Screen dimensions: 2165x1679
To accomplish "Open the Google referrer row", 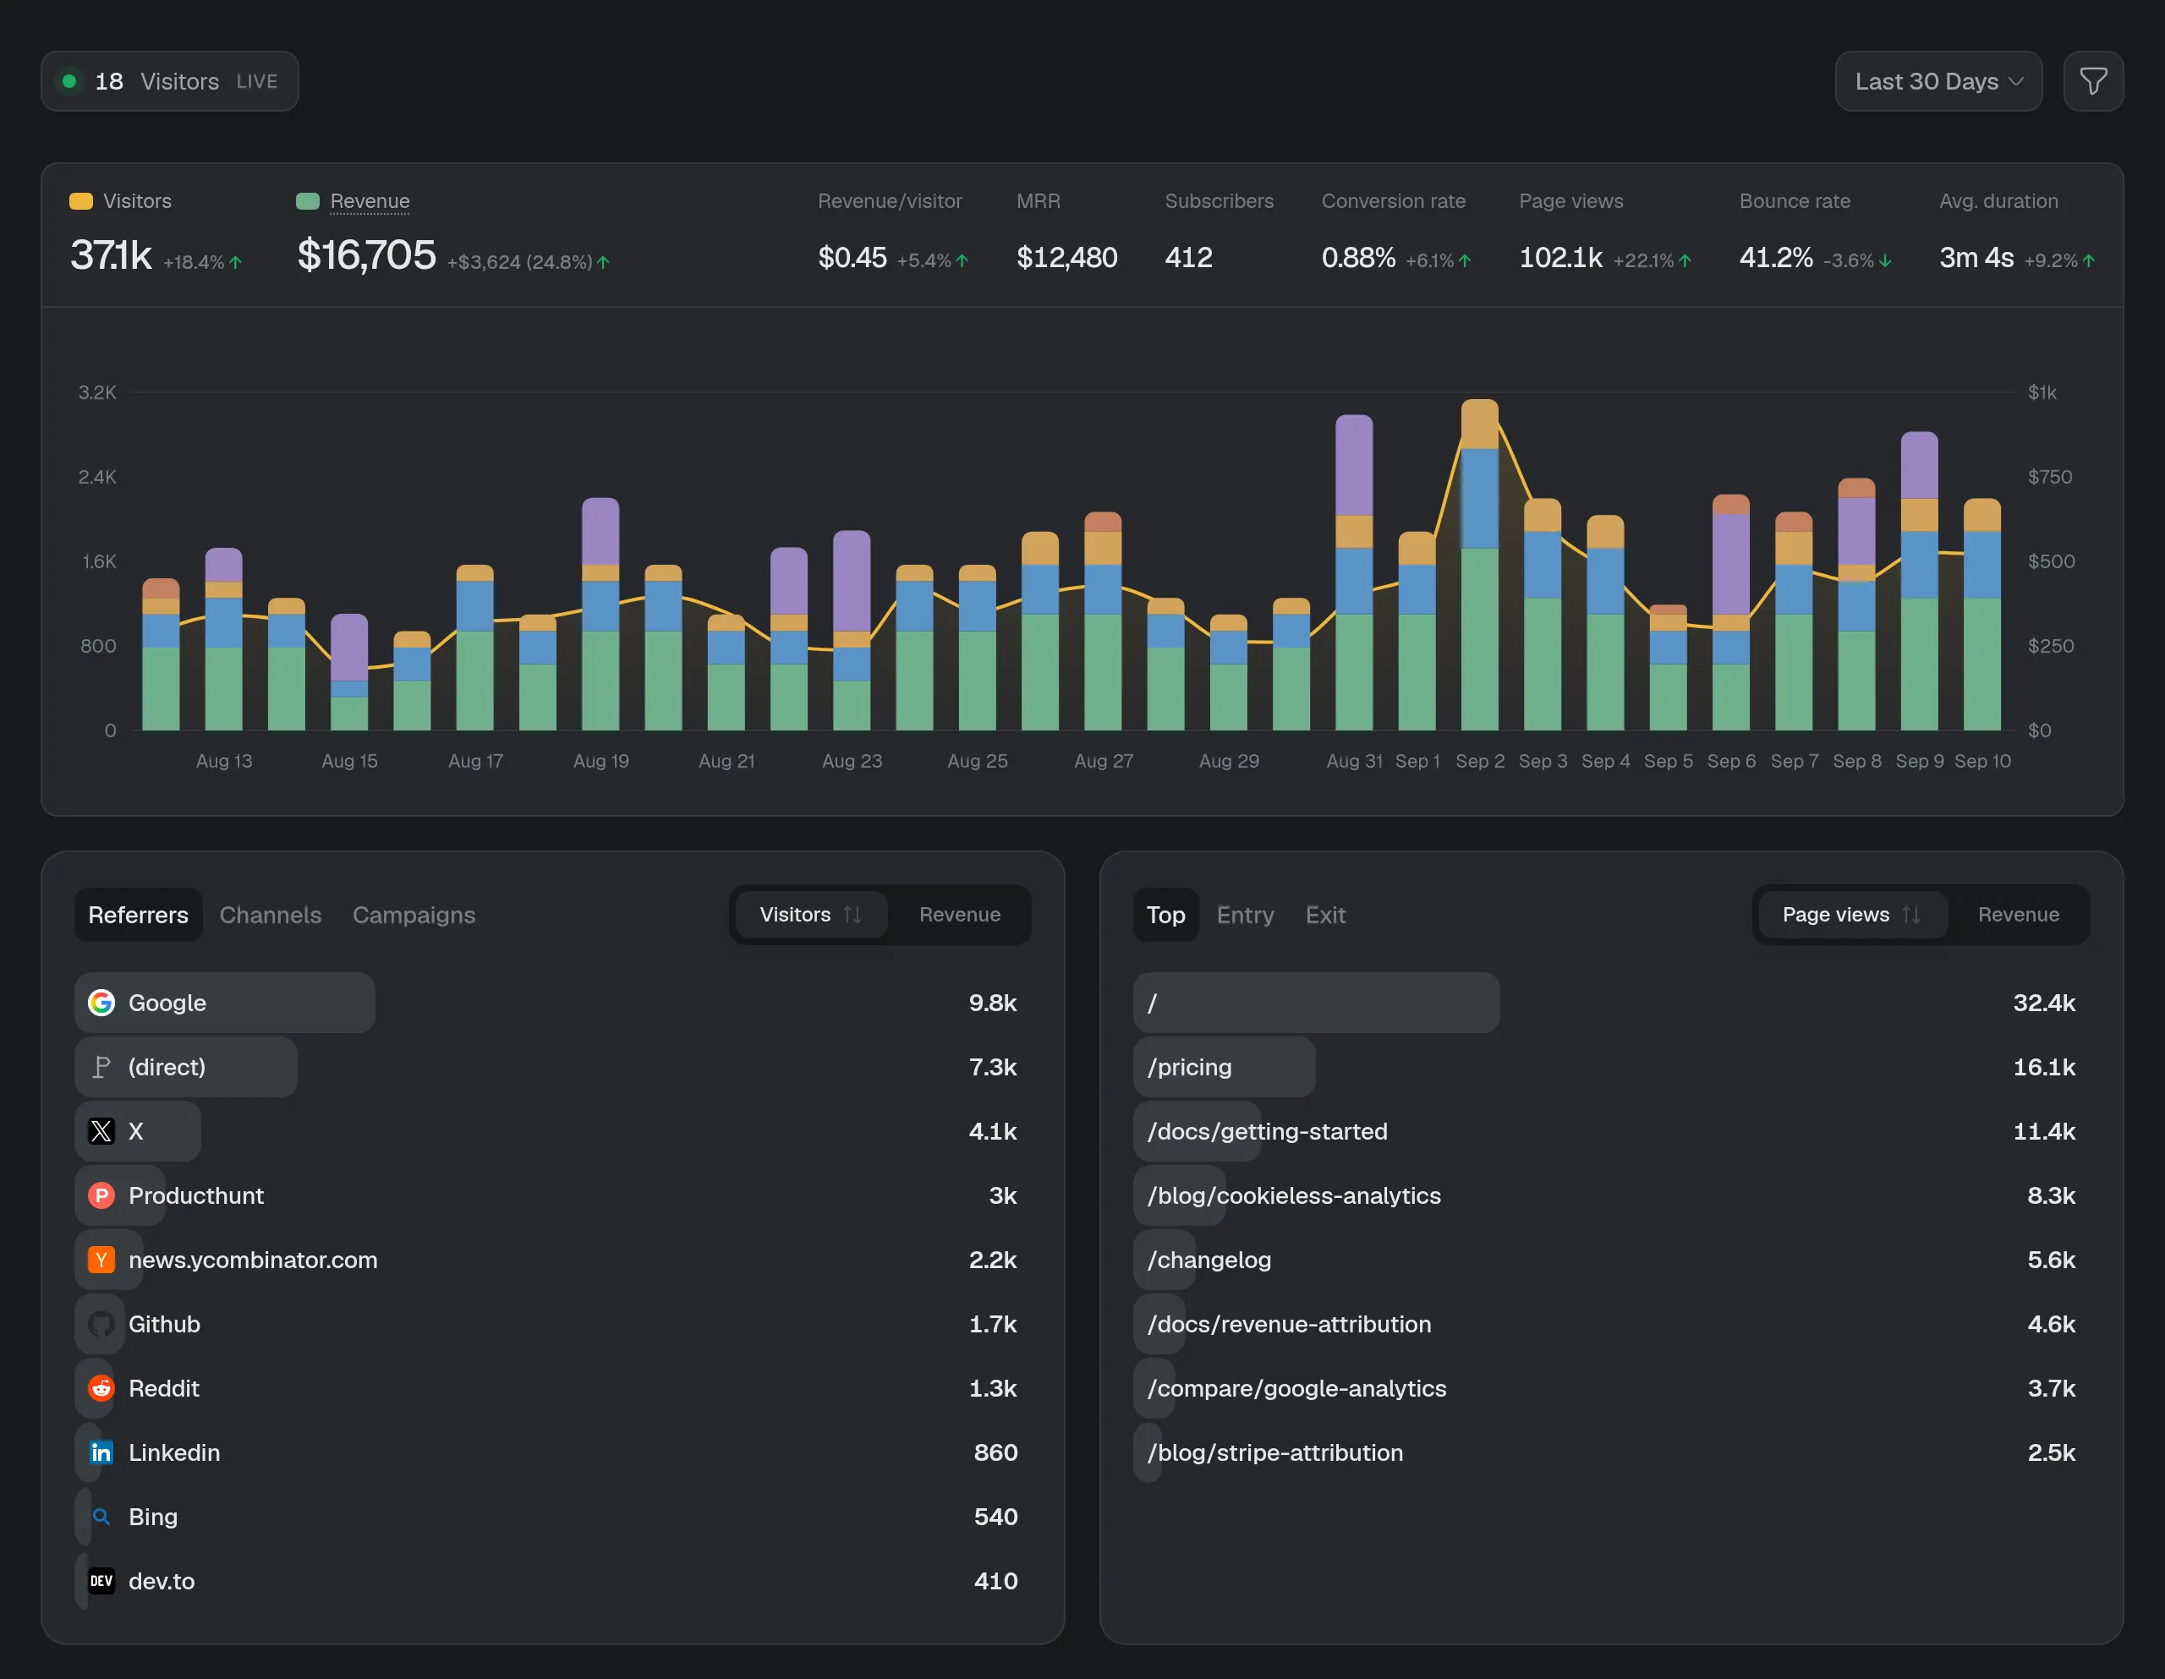I will pyautogui.click(x=552, y=1002).
